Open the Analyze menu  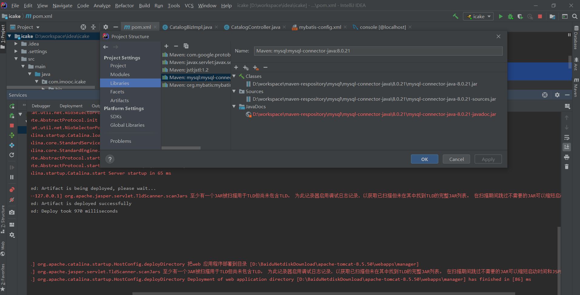point(102,5)
